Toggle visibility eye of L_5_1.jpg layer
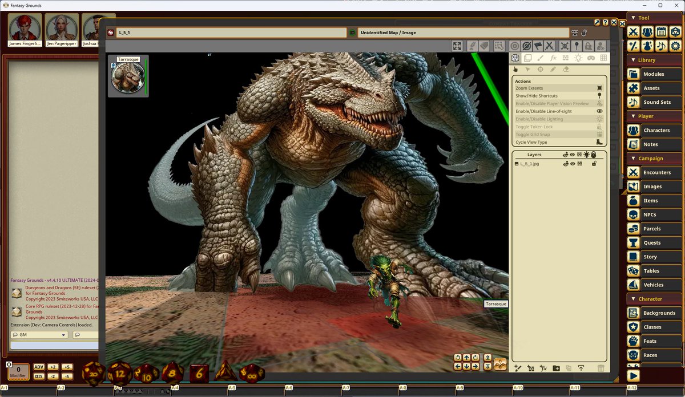 click(572, 164)
